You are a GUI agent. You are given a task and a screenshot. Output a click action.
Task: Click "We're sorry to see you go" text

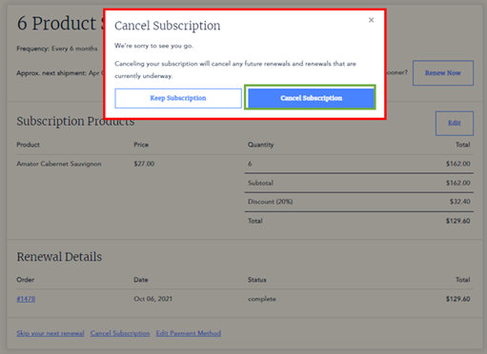coord(153,46)
